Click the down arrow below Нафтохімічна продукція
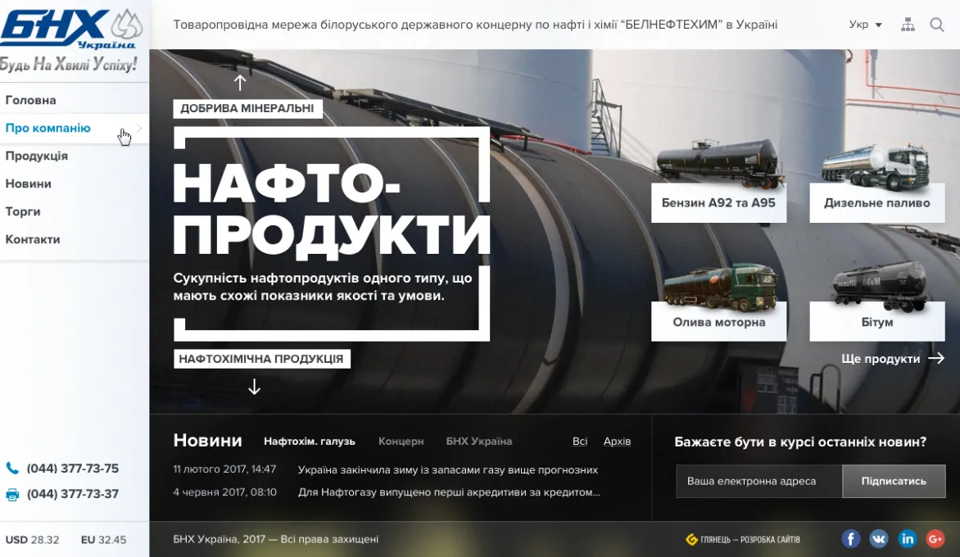Screen dimensions: 960x557 click(x=254, y=387)
